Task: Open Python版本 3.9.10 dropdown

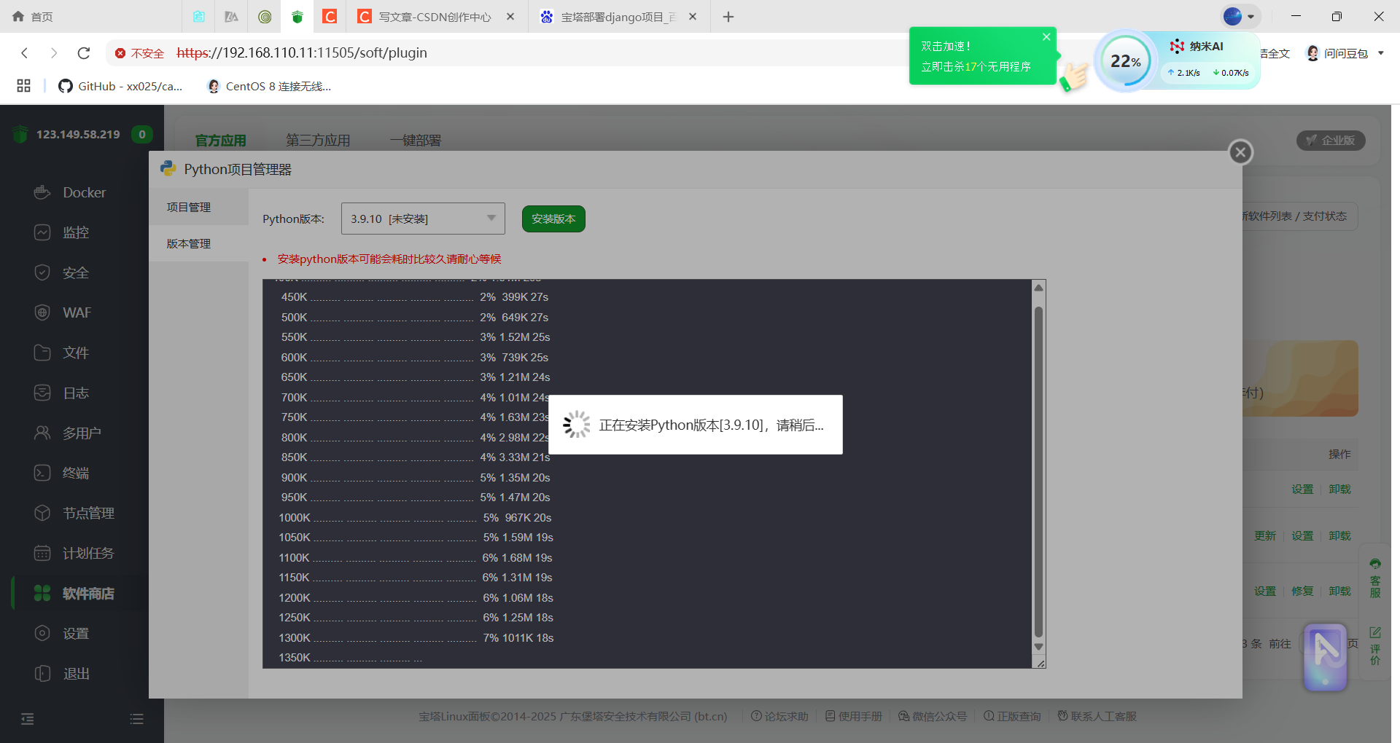Action: click(x=423, y=219)
